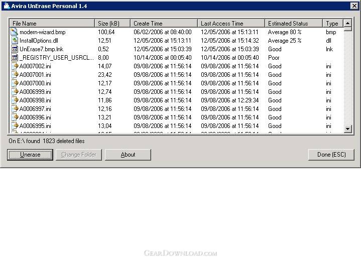
Task: Click the A0007001.ini file icon
Action: click(x=15, y=75)
